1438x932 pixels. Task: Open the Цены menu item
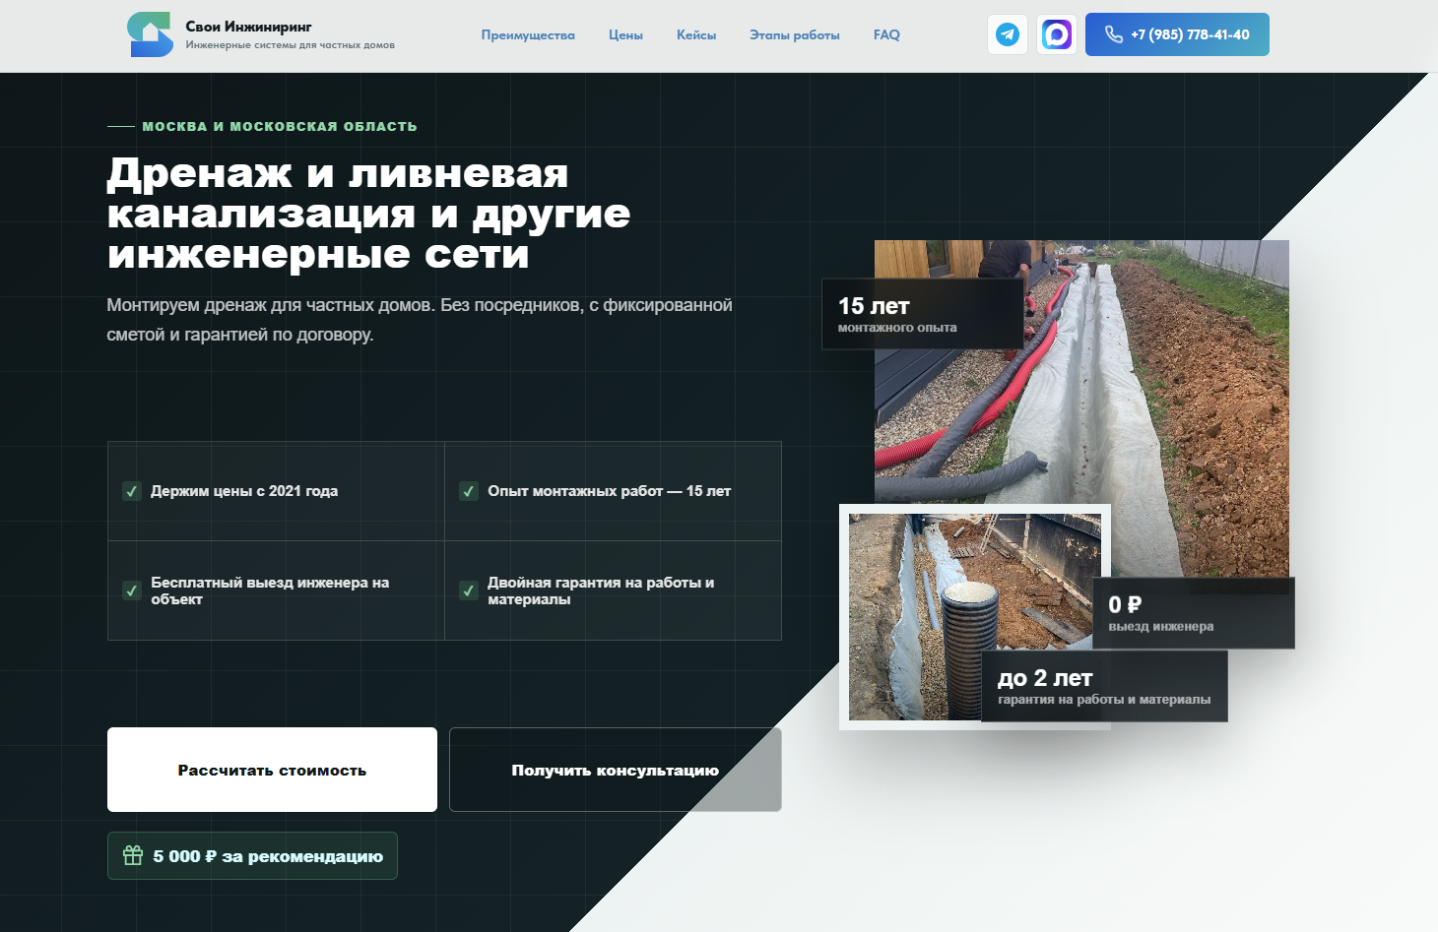coord(625,34)
